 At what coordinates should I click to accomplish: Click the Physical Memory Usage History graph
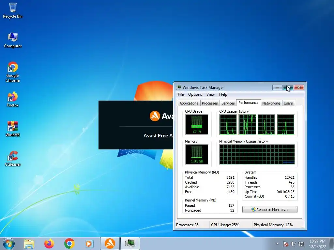point(257,155)
